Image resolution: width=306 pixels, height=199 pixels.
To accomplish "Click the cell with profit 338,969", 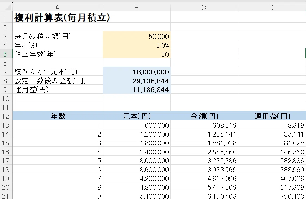I will (272, 169).
